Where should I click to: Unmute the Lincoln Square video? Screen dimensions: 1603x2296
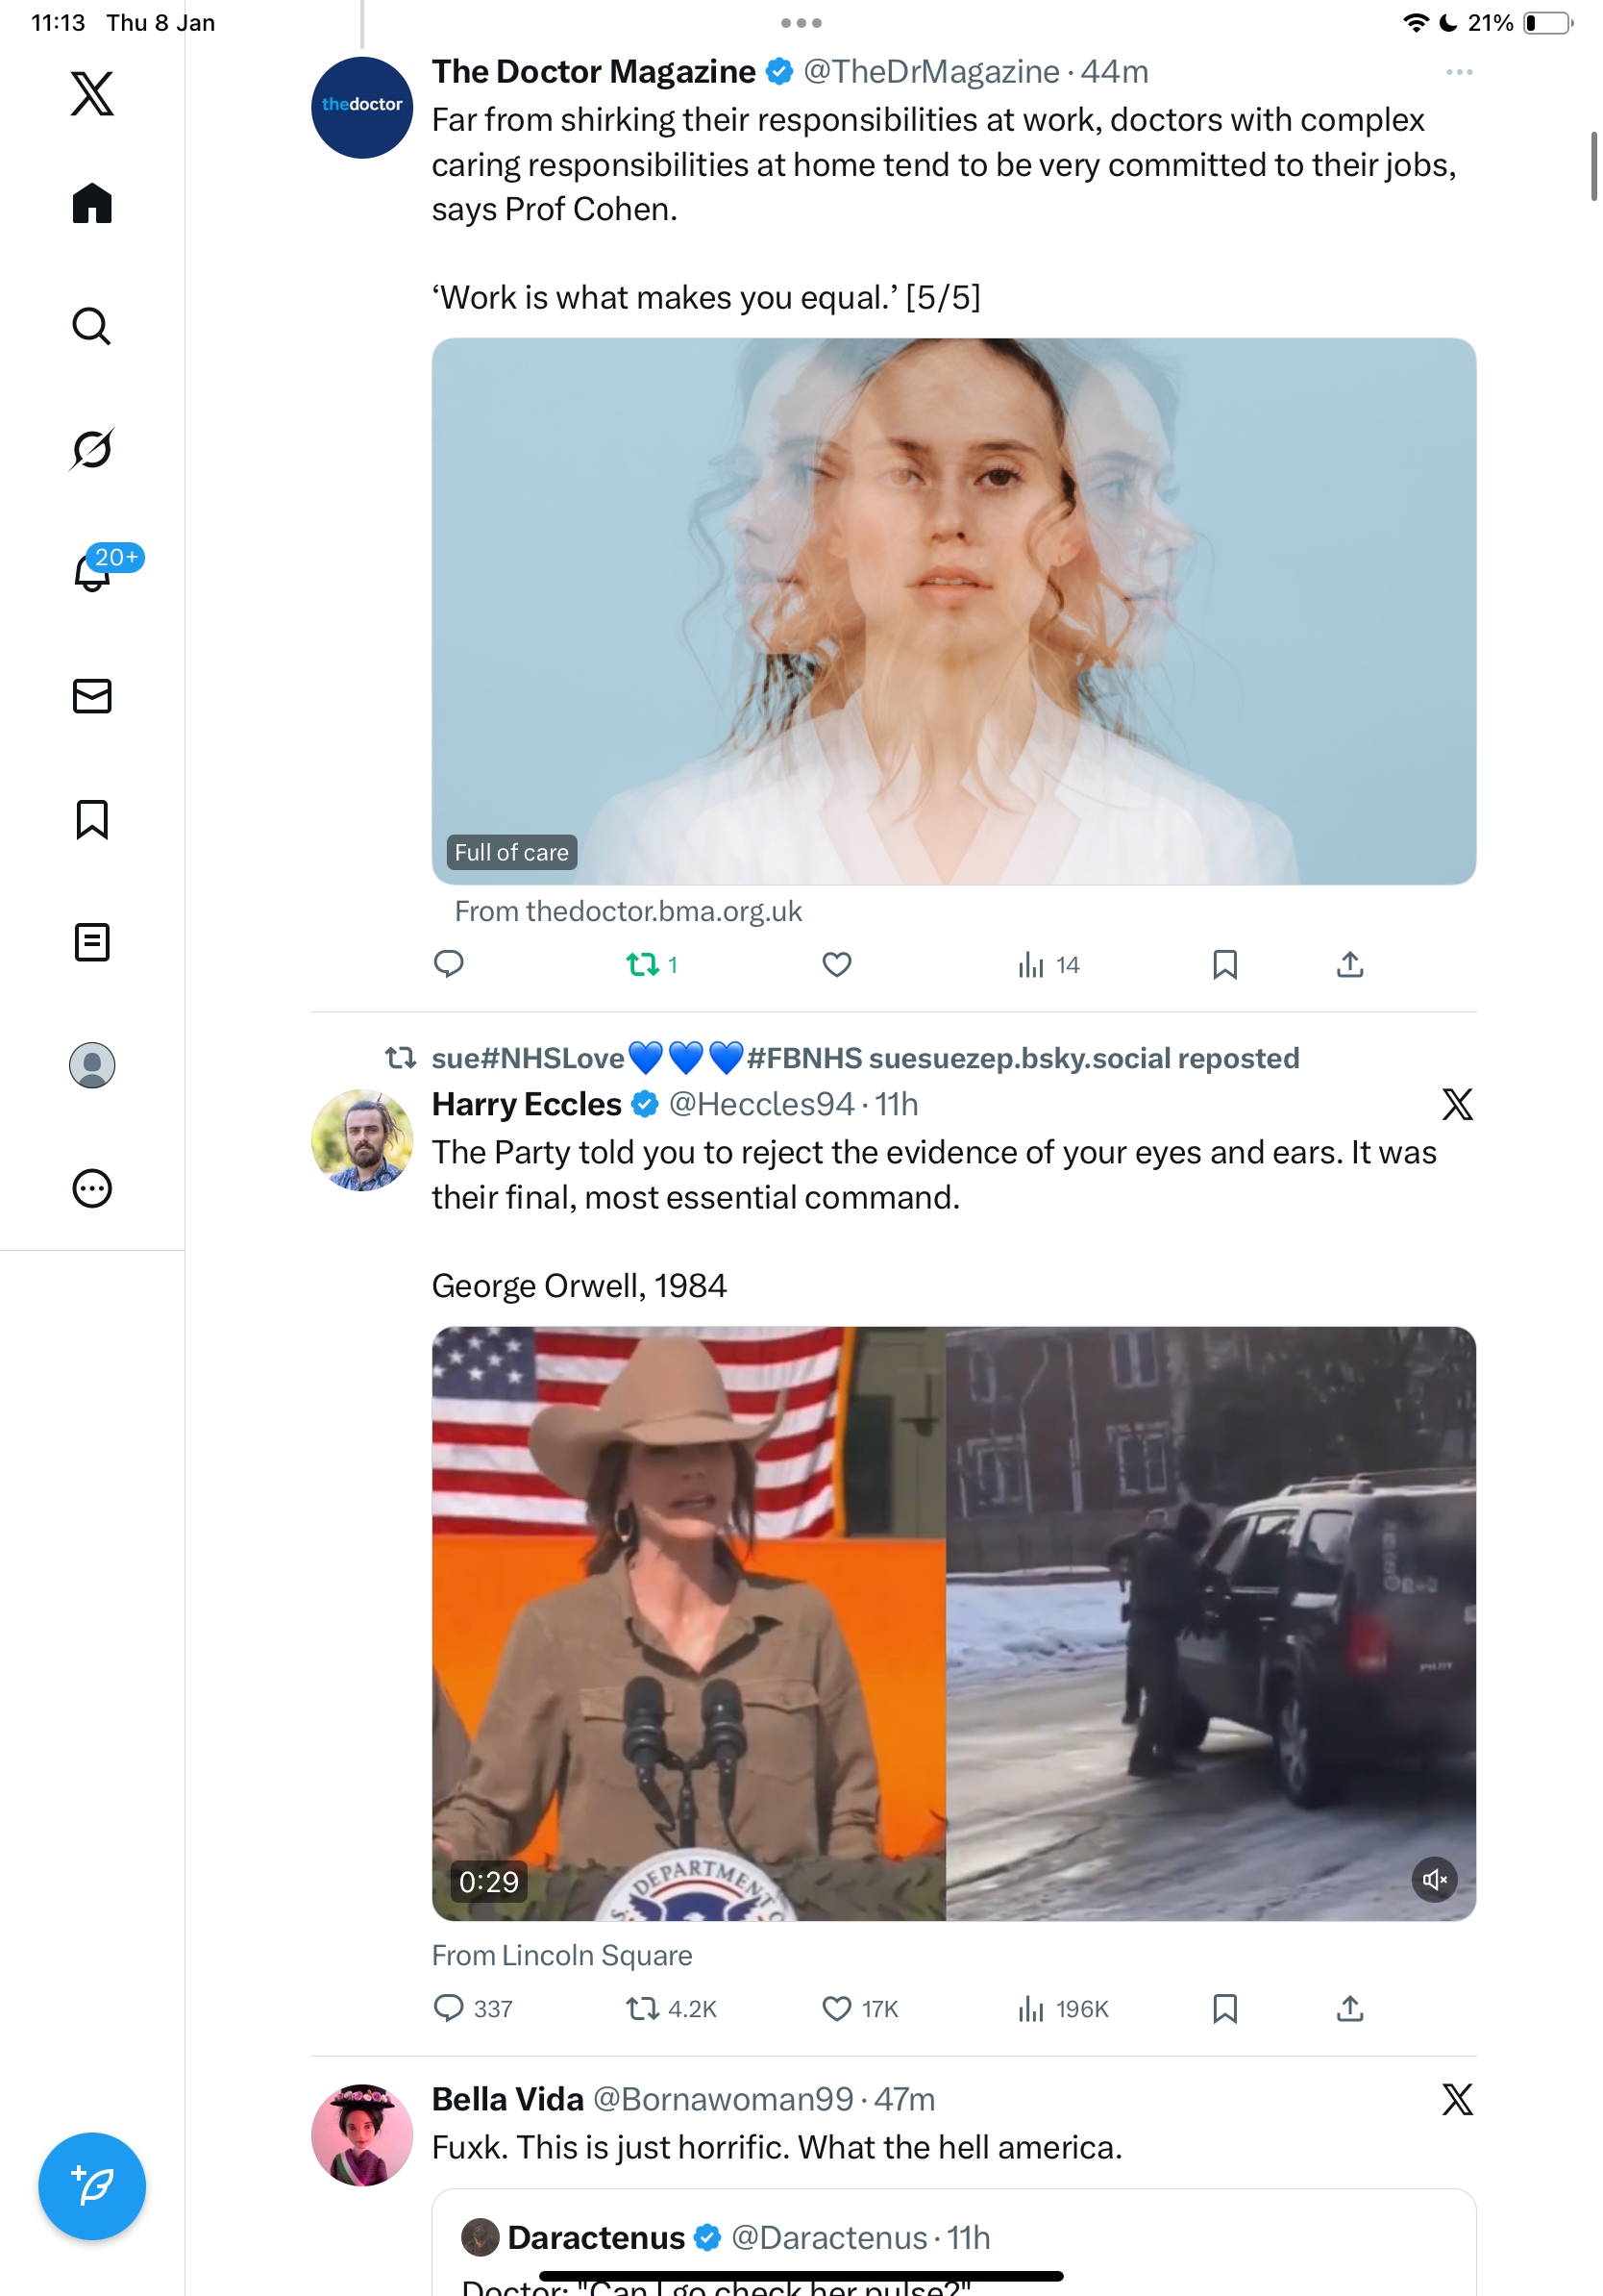[1434, 1879]
